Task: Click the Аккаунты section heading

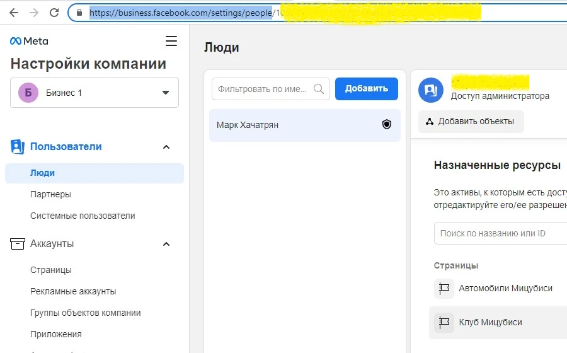Action: (x=52, y=244)
